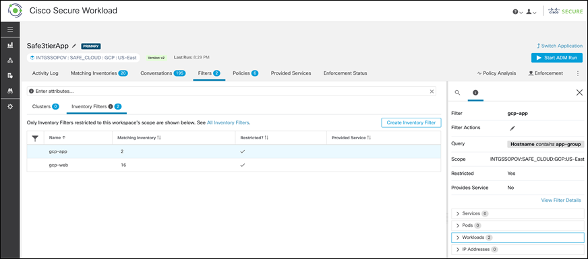Click the Hostname contains app-group query
588x259 pixels.
click(546, 144)
